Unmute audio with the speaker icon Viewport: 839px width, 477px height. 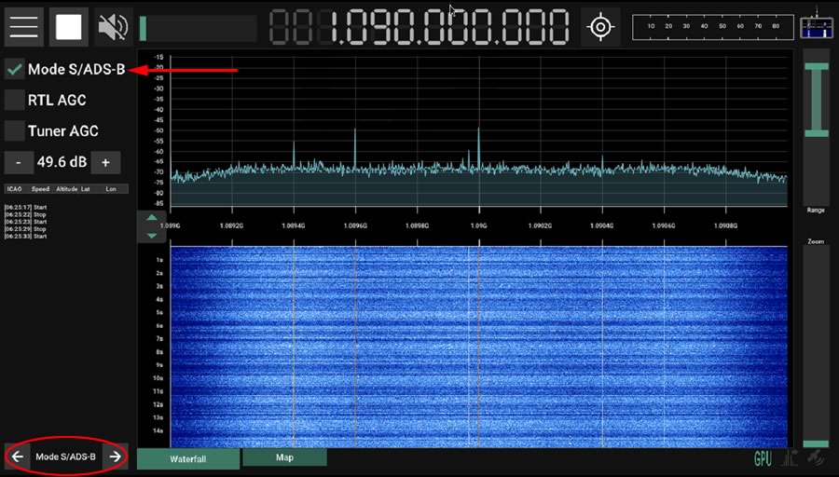(113, 27)
